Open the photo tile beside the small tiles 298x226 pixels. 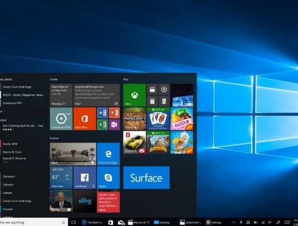point(182,95)
